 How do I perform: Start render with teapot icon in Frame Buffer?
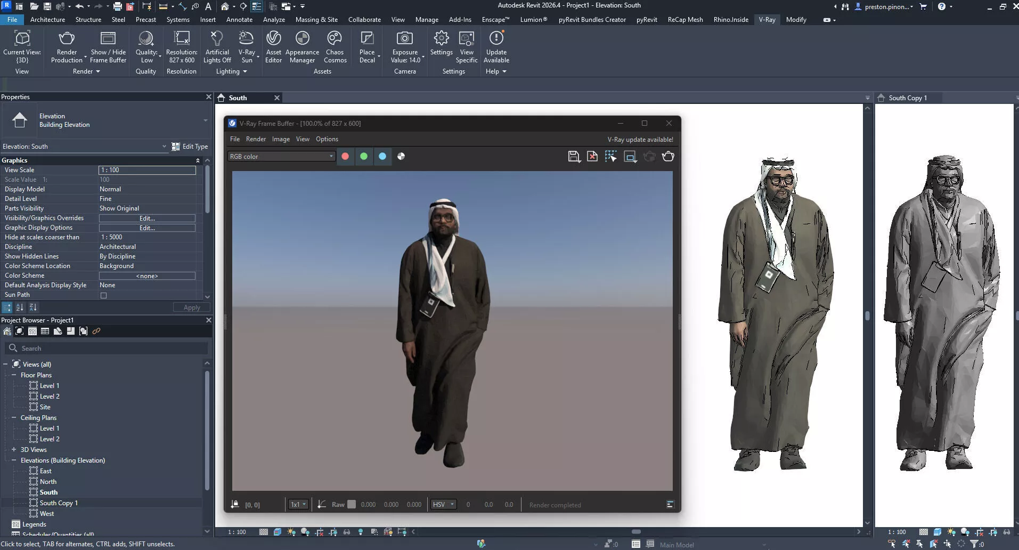[x=668, y=156]
